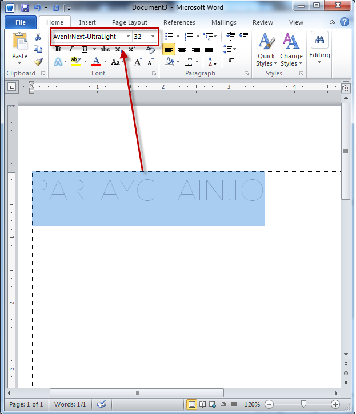Viewport: 356px width, 414px height.
Task: Toggle Strikethrough formatting
Action: (105, 49)
